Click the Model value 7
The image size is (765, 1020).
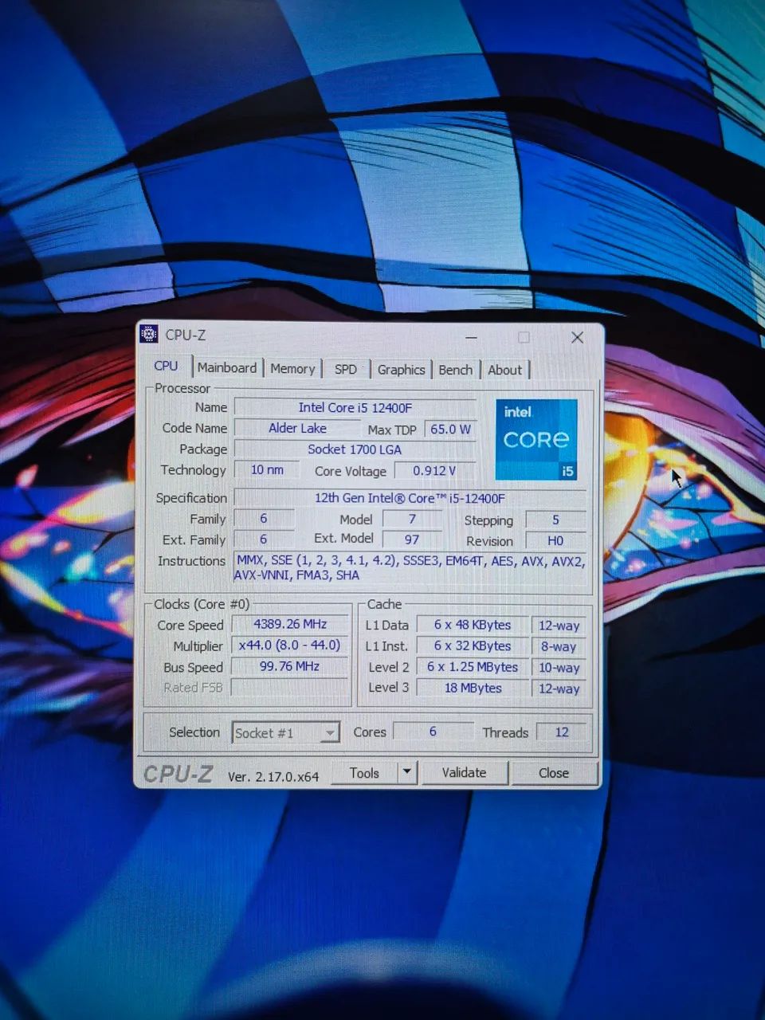coord(412,519)
